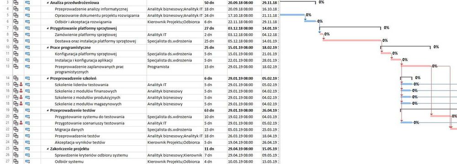Click the overallocation person icon in row 16

[21, 91]
